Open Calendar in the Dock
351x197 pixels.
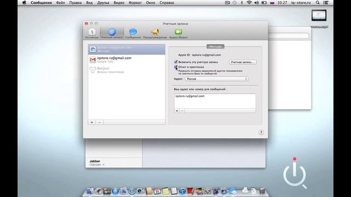(157, 191)
